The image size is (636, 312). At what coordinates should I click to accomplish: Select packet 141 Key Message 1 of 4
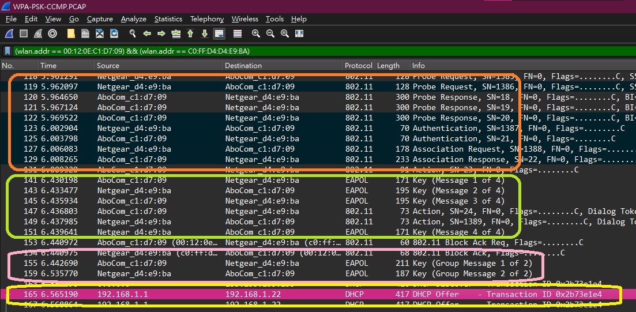[x=318, y=180]
